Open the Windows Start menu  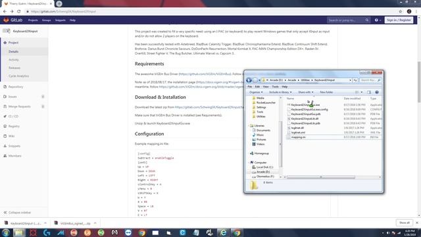pyautogui.click(x=6, y=232)
